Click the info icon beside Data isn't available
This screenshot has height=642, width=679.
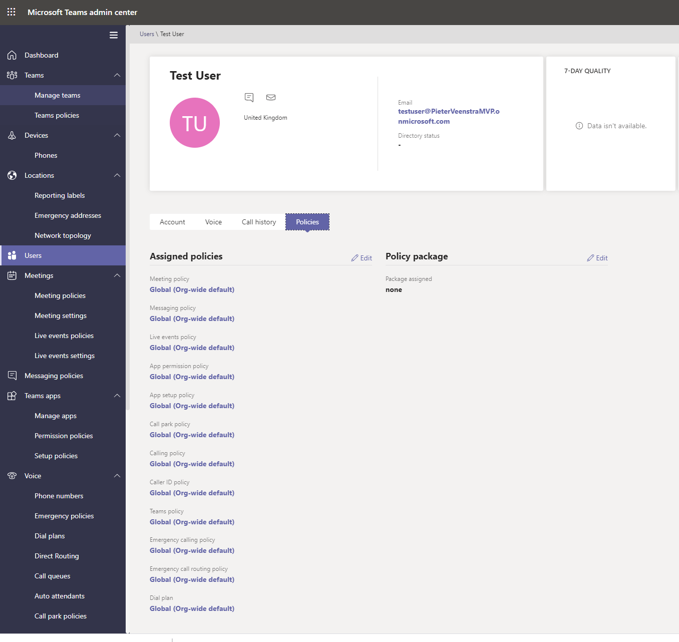(579, 126)
